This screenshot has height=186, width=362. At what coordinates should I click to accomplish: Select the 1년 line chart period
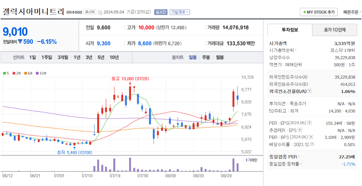77,57
